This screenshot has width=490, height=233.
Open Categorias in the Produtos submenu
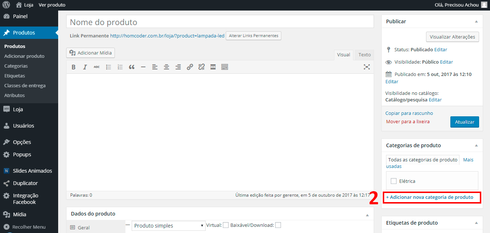(x=16, y=66)
